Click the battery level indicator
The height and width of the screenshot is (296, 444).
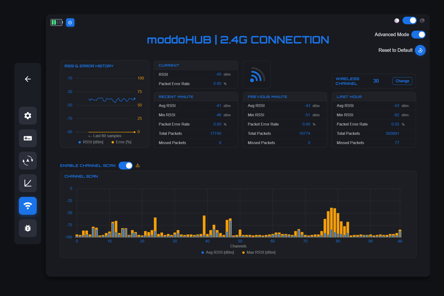click(x=57, y=22)
